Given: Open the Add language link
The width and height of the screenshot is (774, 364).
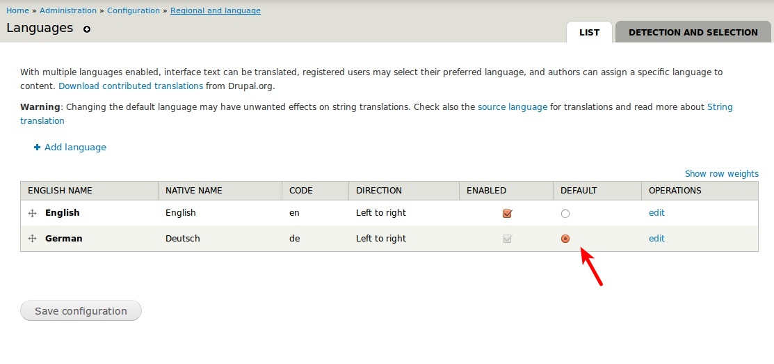Looking at the screenshot, I should click(x=75, y=148).
